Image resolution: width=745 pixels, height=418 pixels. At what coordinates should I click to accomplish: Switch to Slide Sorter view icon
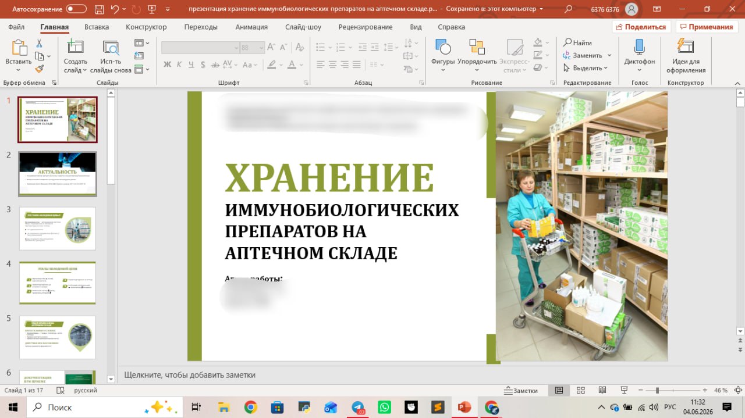pos(580,390)
